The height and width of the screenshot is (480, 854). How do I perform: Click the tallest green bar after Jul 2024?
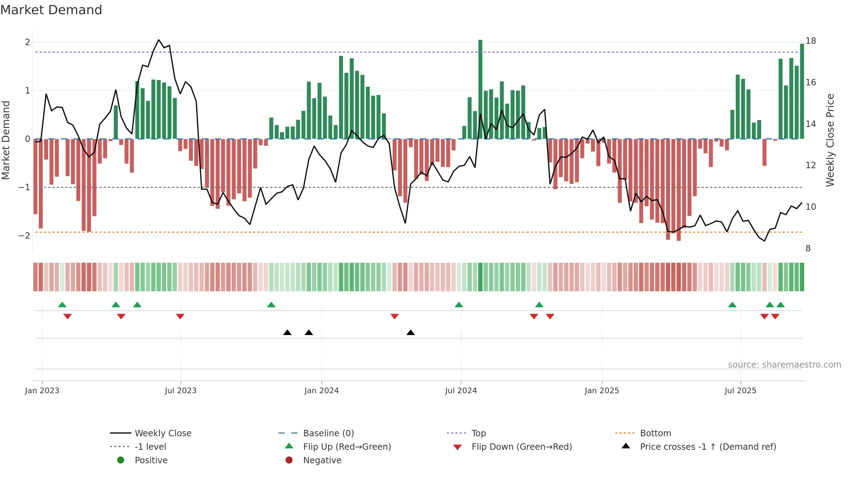coord(480,89)
